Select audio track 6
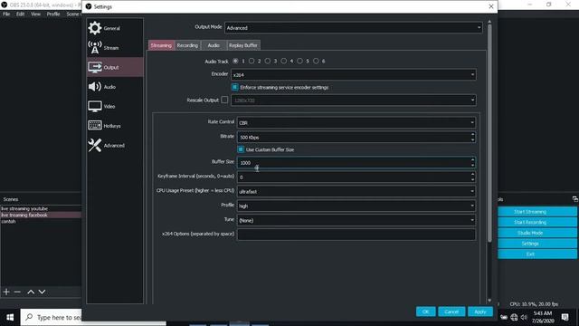Image resolution: width=579 pixels, height=326 pixels. 316,61
